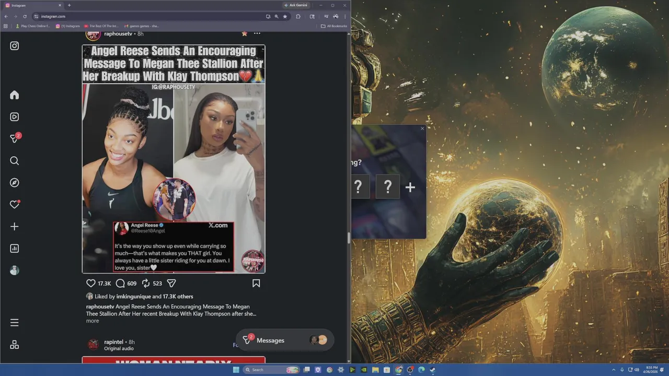Open the imkingunique profile link
This screenshot has width=669, height=376.
click(133, 297)
